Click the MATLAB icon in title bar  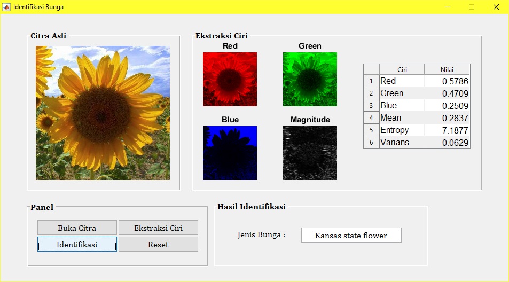click(7, 7)
